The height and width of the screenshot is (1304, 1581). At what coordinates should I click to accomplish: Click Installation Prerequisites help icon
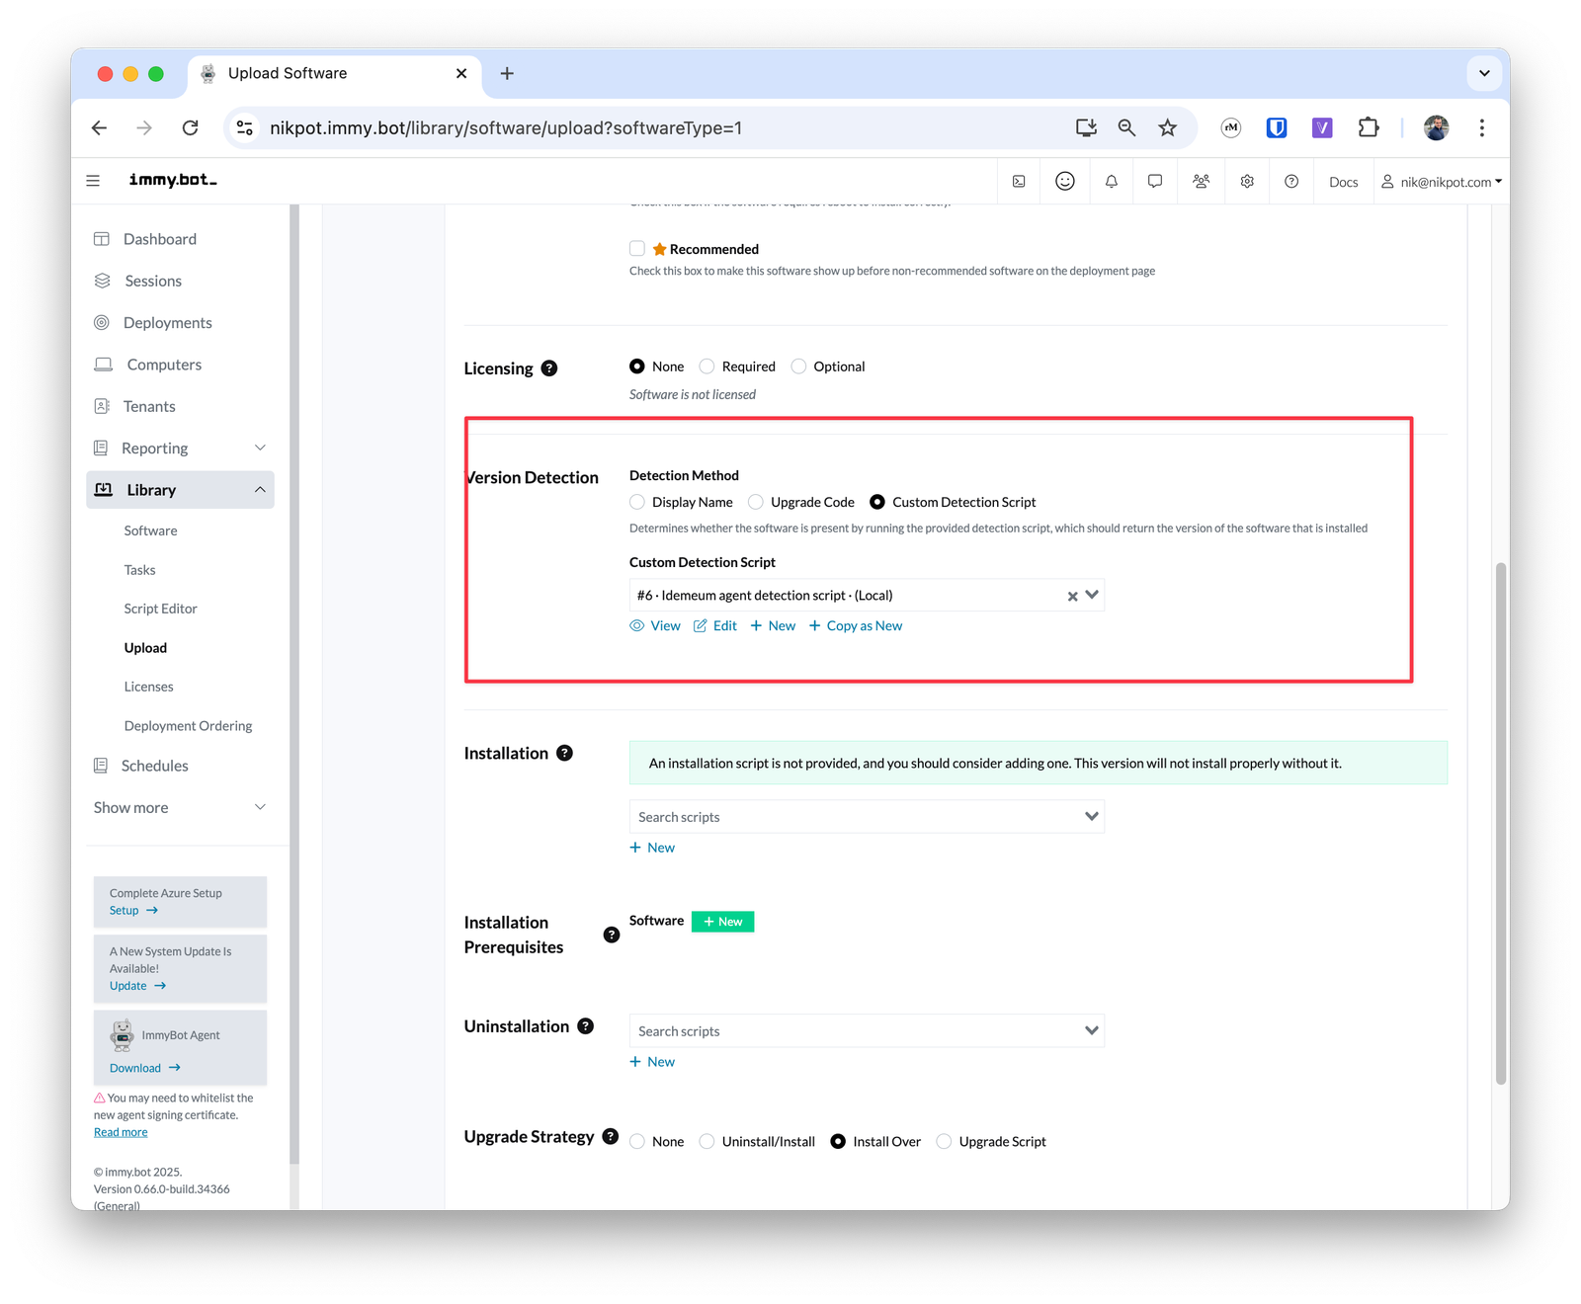click(x=612, y=935)
